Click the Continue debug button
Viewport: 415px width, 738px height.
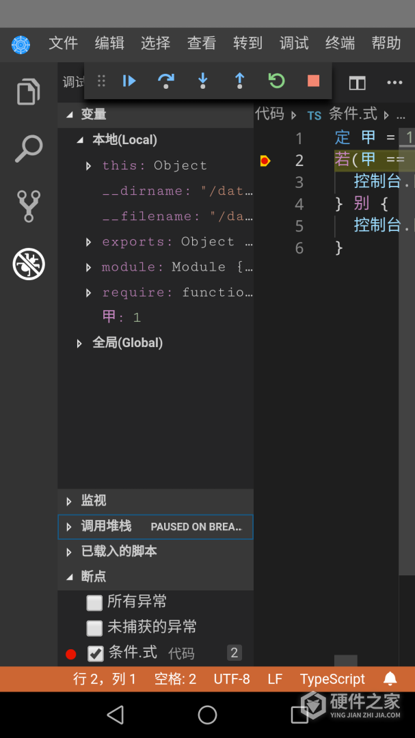(x=129, y=81)
